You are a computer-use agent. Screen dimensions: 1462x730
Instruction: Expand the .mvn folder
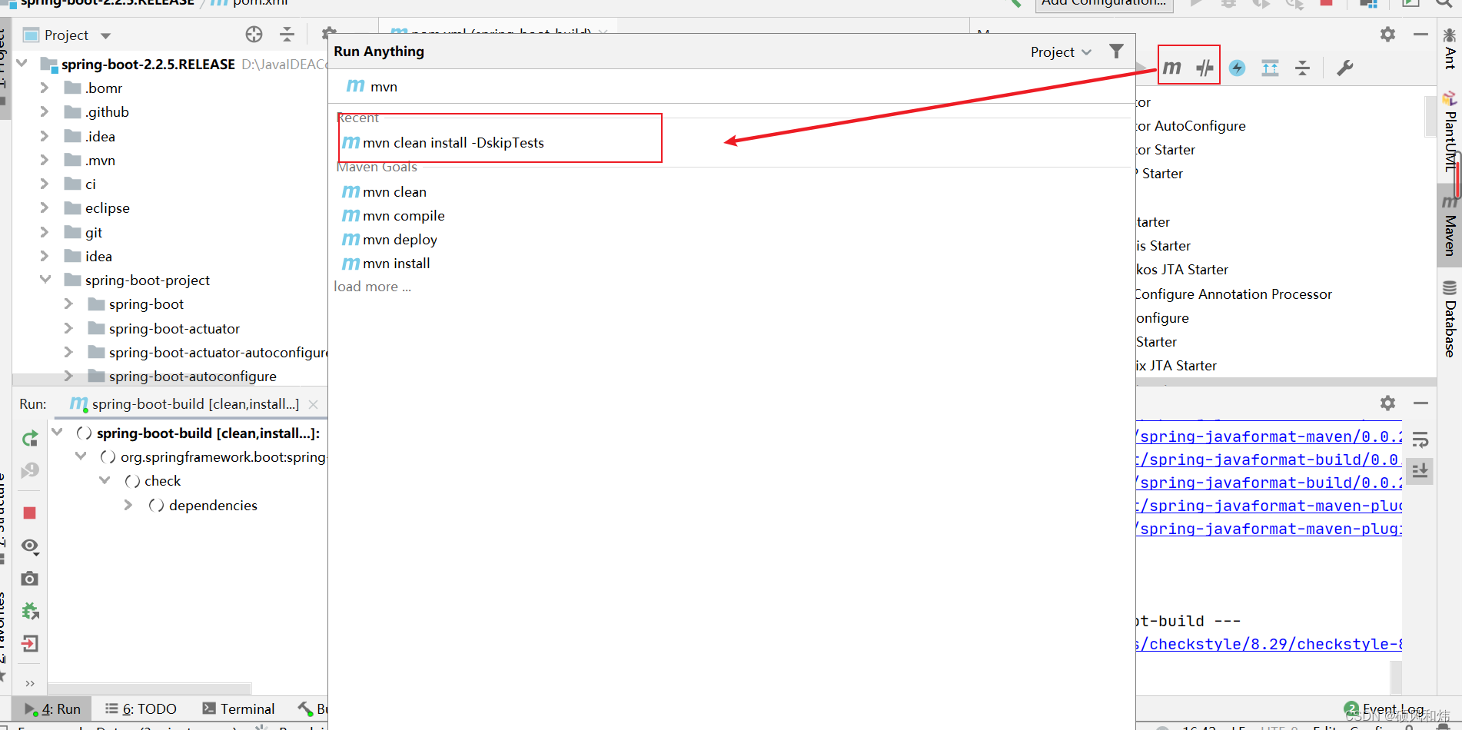[45, 160]
